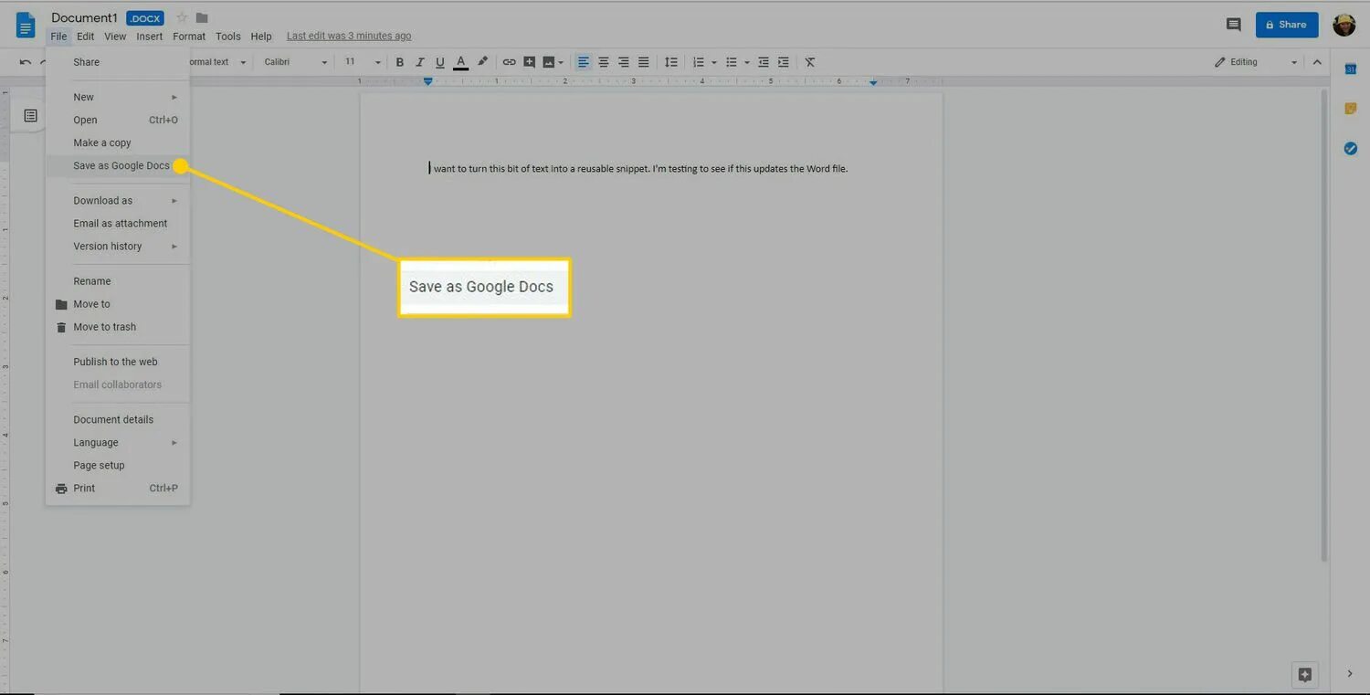Expand the Language submenu
1370x695 pixels.
pos(118,442)
